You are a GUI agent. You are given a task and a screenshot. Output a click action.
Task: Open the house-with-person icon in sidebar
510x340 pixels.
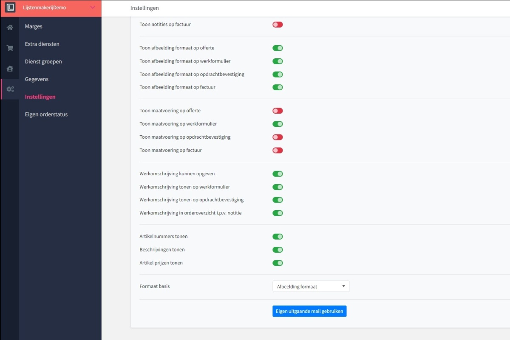tap(10, 69)
